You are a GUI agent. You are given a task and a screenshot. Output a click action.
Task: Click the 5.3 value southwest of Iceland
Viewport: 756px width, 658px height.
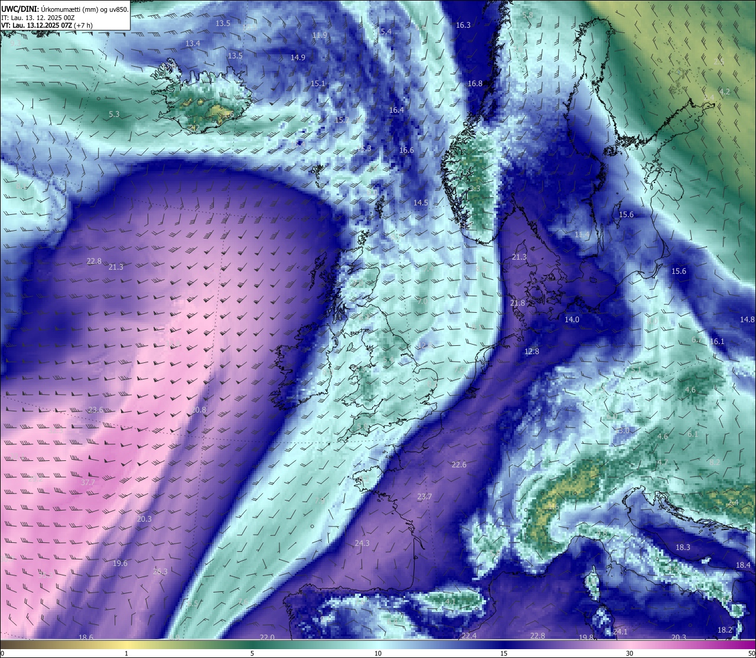(x=114, y=114)
